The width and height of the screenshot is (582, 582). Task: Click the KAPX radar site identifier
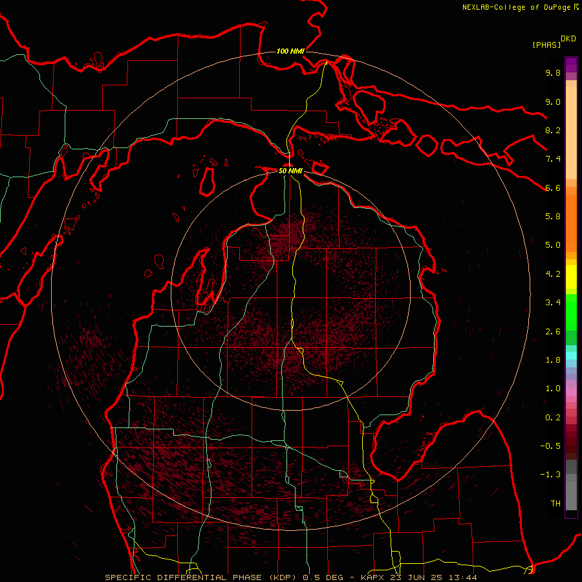tap(373, 577)
